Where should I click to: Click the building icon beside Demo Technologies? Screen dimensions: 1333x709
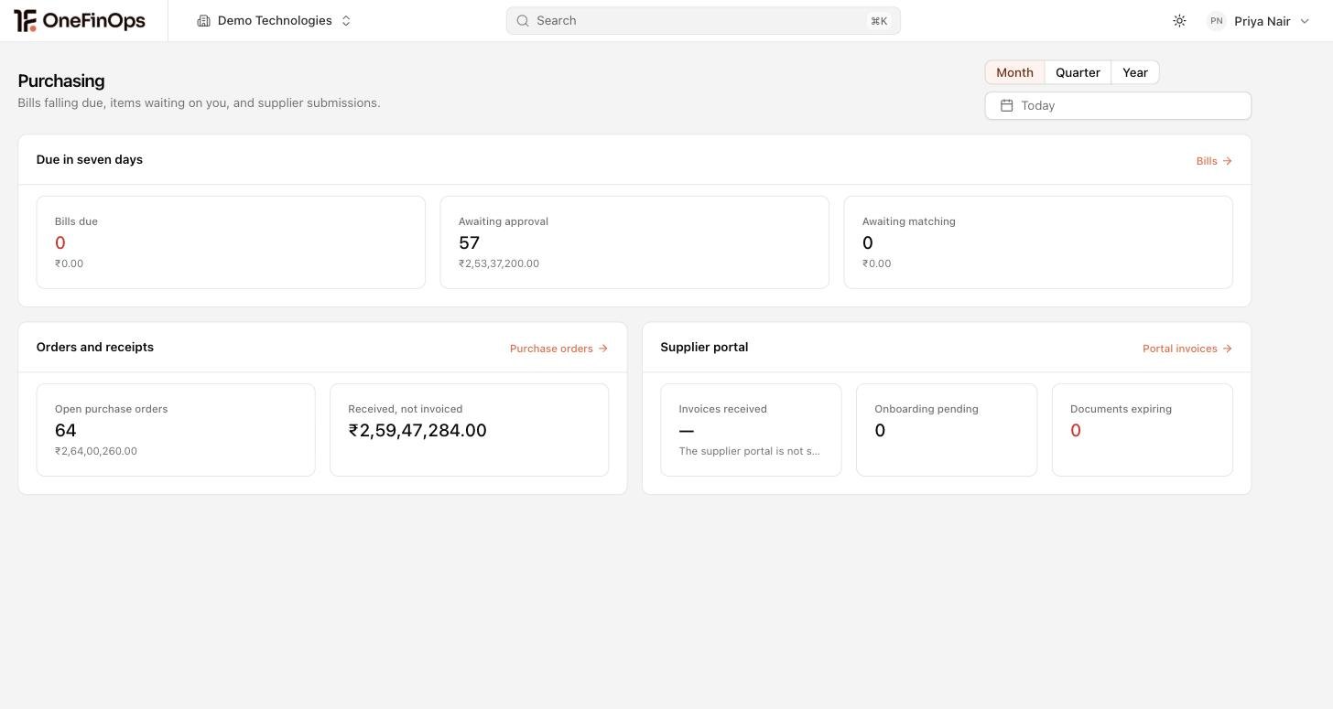click(203, 21)
